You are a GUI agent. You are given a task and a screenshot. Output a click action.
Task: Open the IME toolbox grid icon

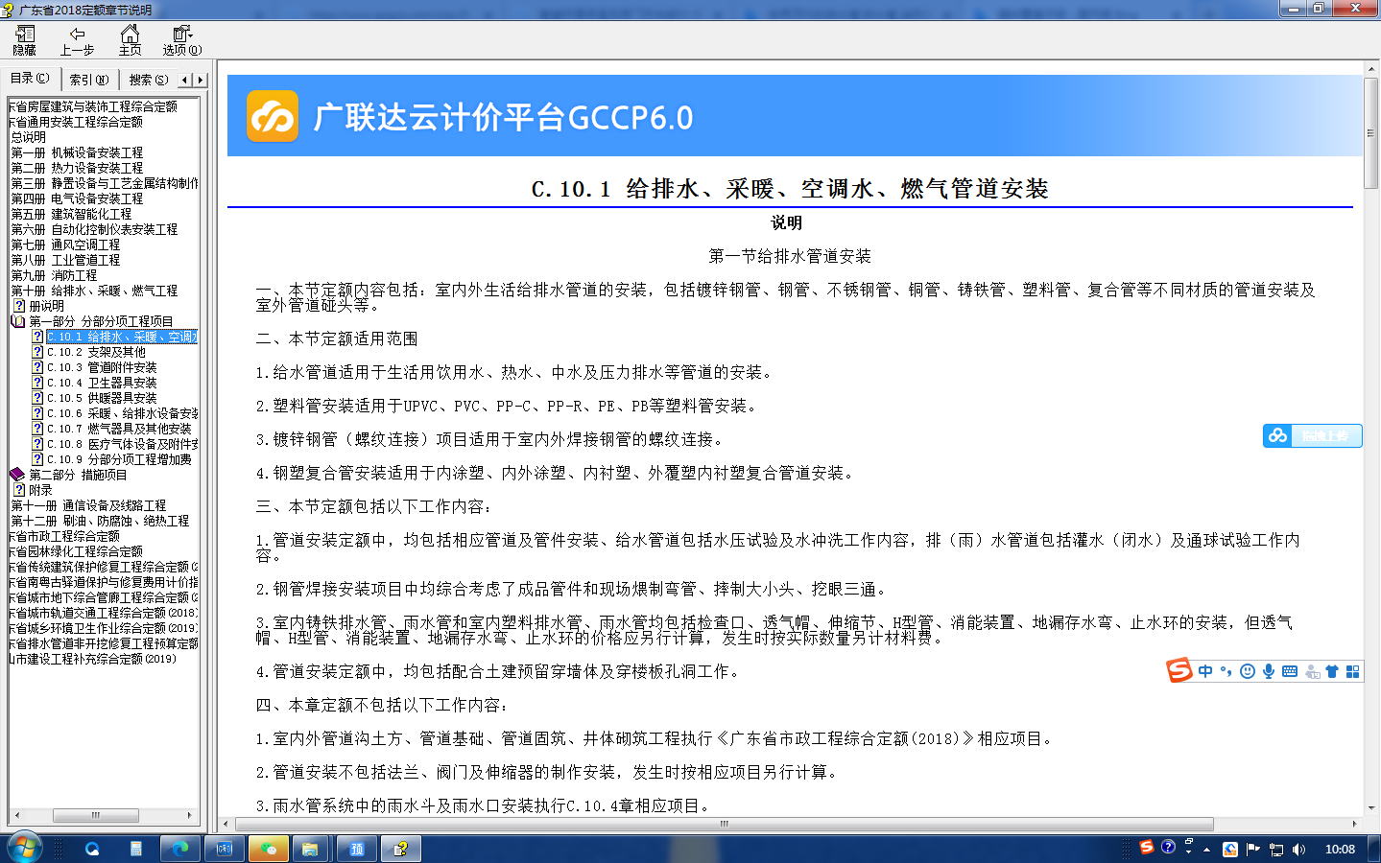[x=1353, y=671]
